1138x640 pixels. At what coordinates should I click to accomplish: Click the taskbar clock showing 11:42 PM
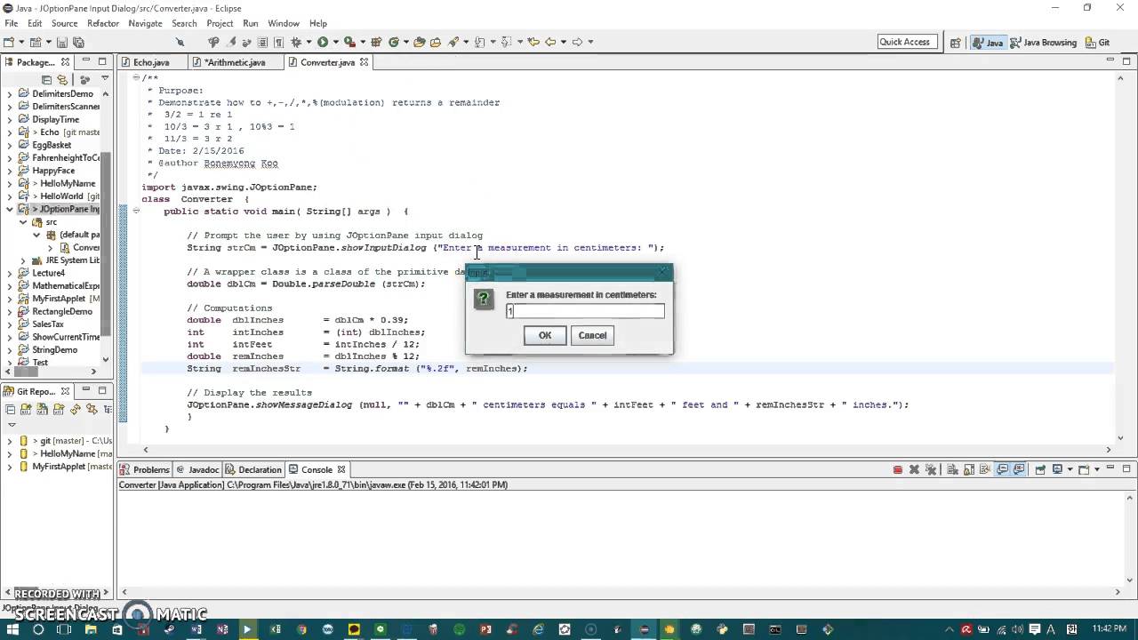1110,629
